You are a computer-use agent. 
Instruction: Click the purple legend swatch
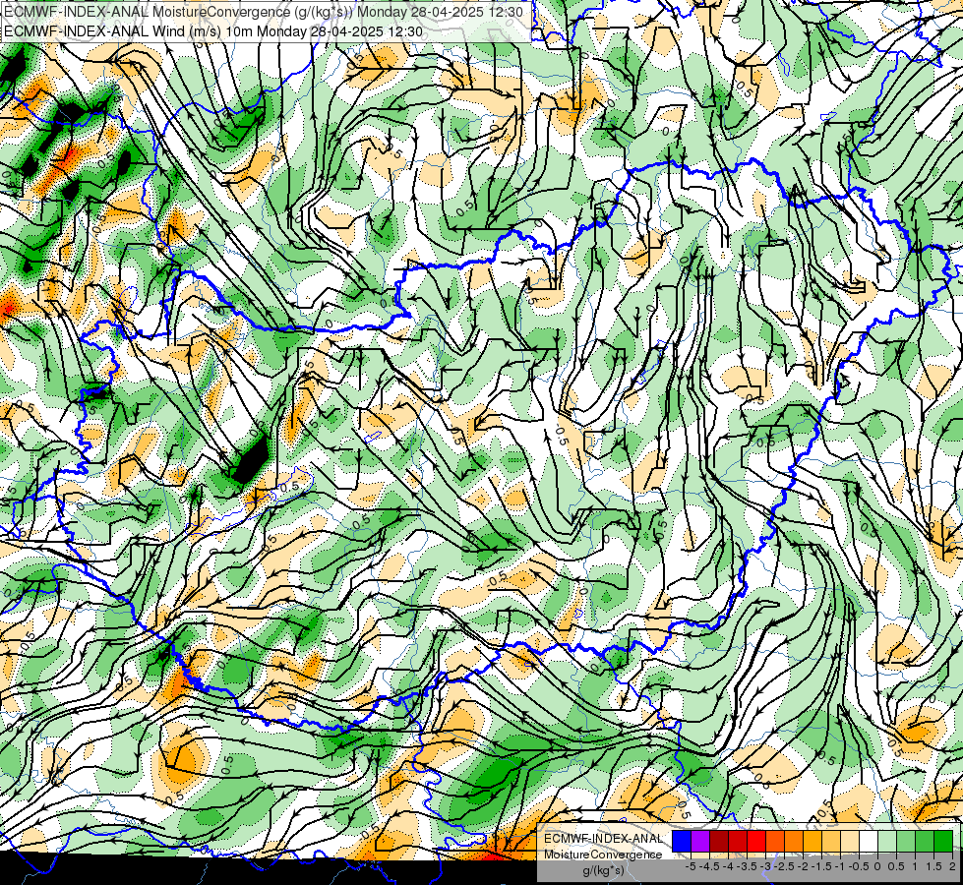coord(700,842)
